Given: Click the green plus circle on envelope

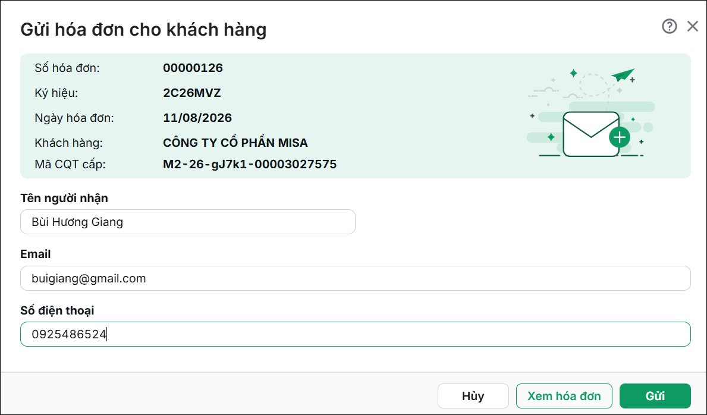Looking at the screenshot, I should pos(620,137).
